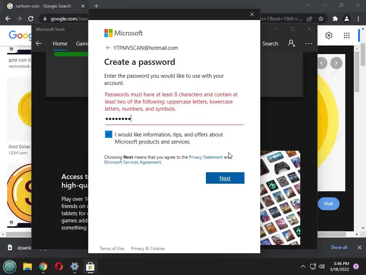The height and width of the screenshot is (275, 366).
Task: Go back using arrow beside YTPMVSCAN email
Action: (x=108, y=48)
